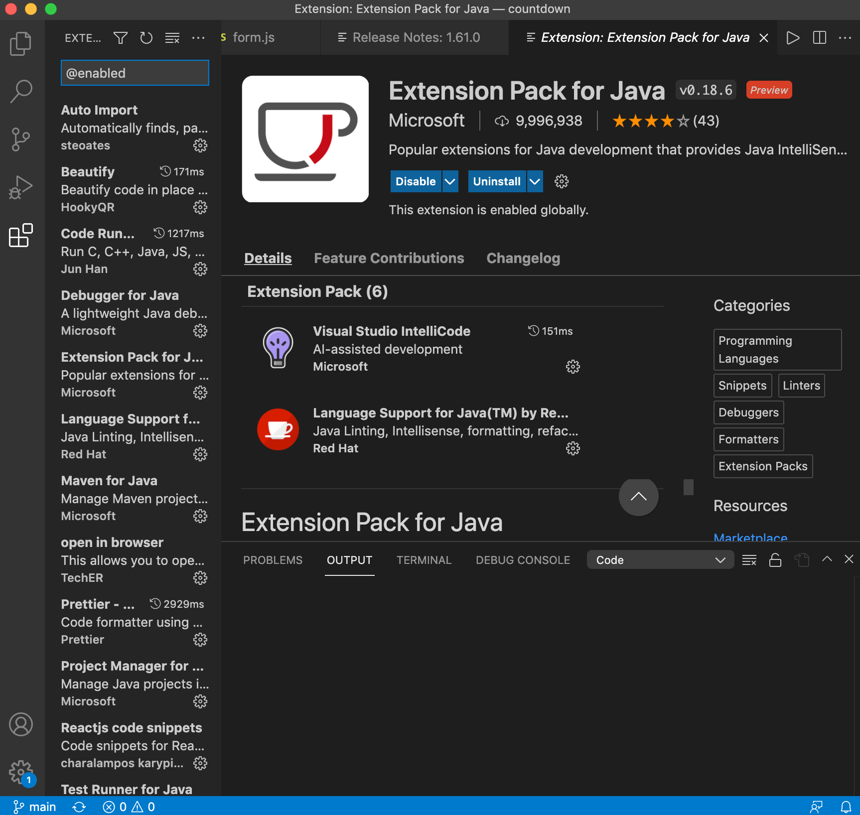Toggle the output scroll lock

coord(775,560)
